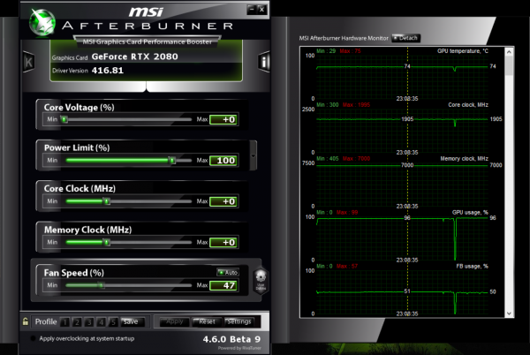Open the user-defined fan control gear icon

coord(261,282)
